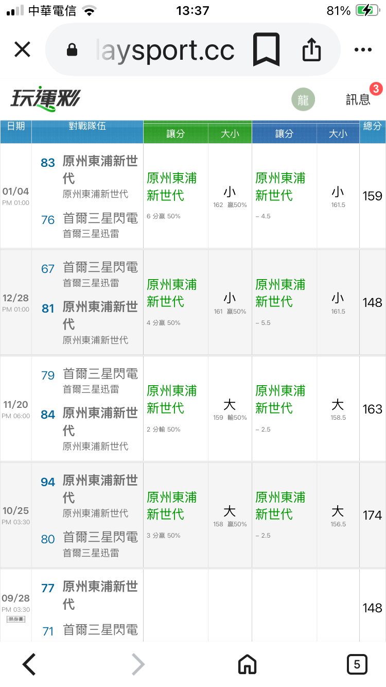Select the blue 大小 column header
Screen dimensions: 386x687
pyautogui.click(x=338, y=134)
